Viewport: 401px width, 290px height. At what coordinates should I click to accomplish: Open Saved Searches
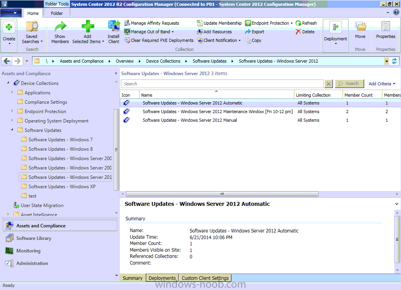point(32,32)
